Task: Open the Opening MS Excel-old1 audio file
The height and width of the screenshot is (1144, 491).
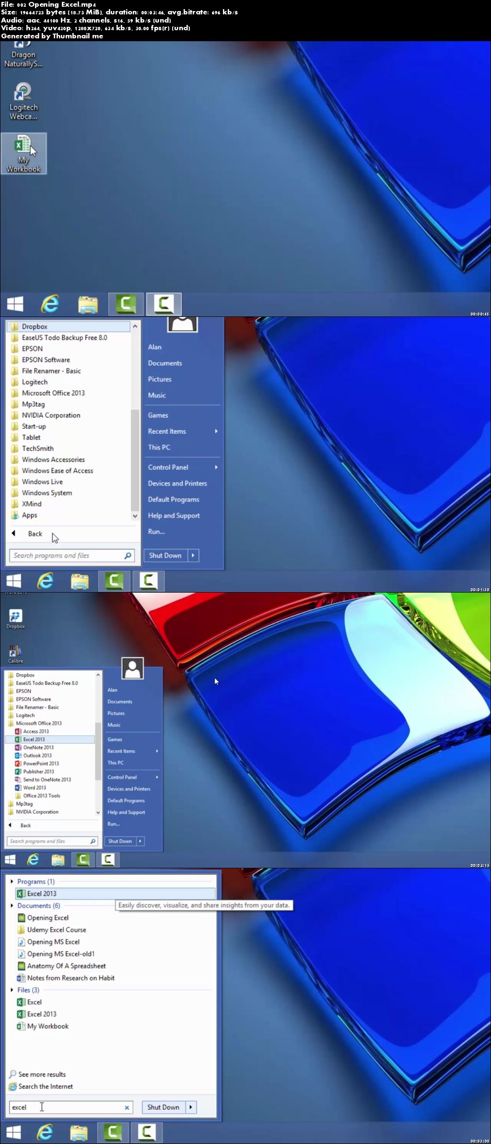Action: 56,954
